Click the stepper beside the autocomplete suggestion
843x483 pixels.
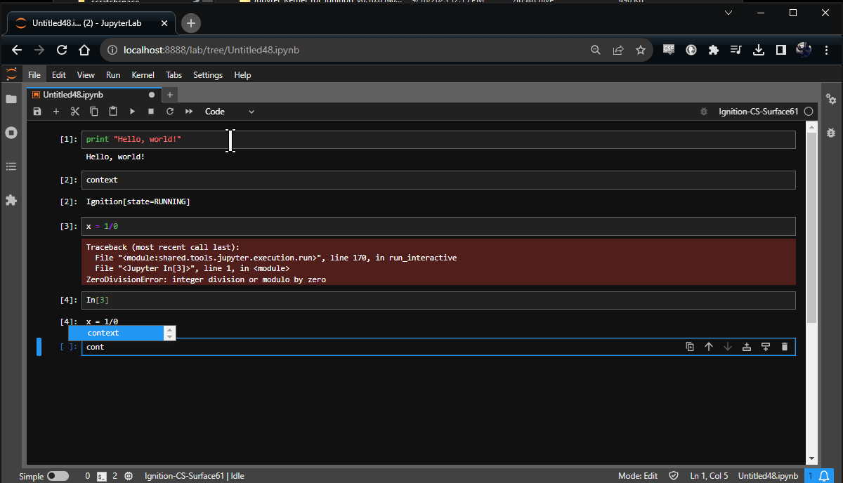pos(169,333)
